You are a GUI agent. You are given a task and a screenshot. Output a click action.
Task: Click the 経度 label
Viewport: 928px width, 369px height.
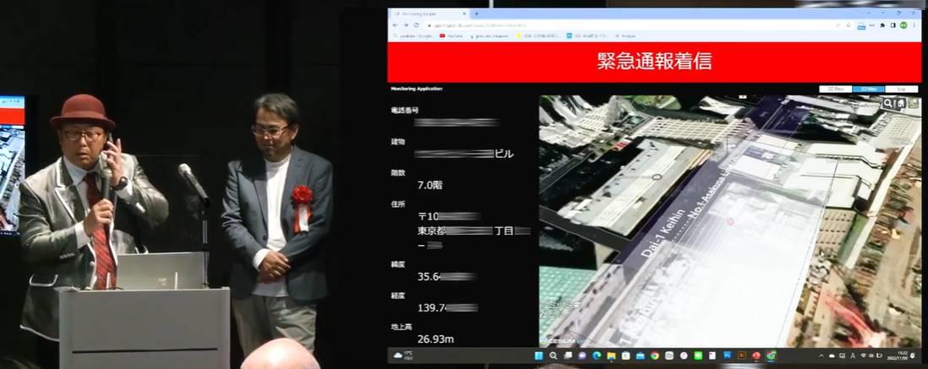pyautogui.click(x=396, y=295)
